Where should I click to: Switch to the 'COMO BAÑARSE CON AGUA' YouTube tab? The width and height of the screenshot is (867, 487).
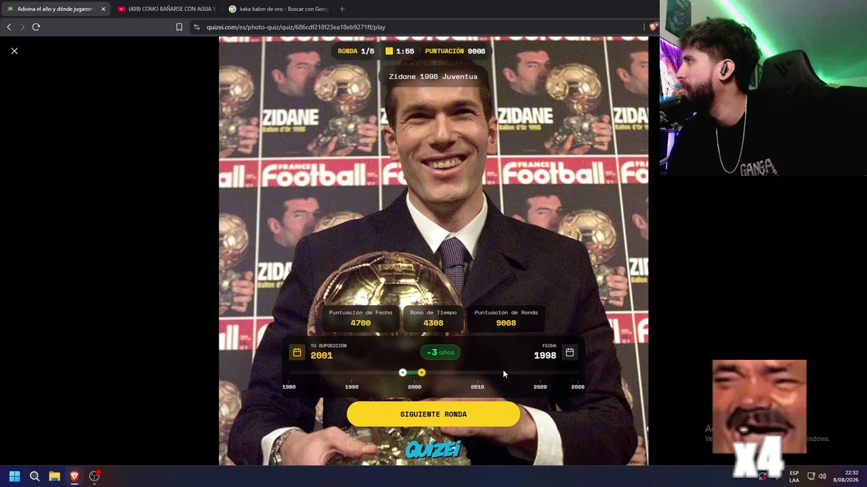(166, 9)
